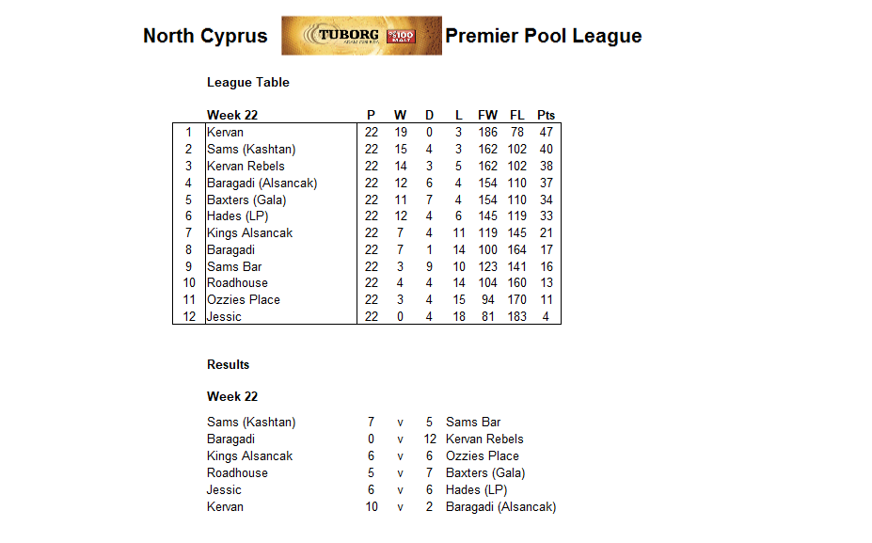This screenshot has width=872, height=543.
Task: Select Kervan Rebels in results list
Action: (x=485, y=439)
